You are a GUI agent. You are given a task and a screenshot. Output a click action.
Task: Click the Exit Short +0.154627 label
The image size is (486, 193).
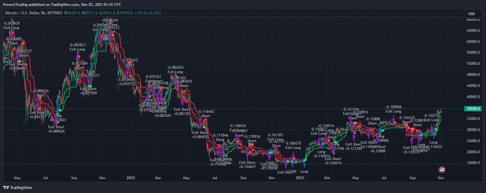click(x=247, y=165)
